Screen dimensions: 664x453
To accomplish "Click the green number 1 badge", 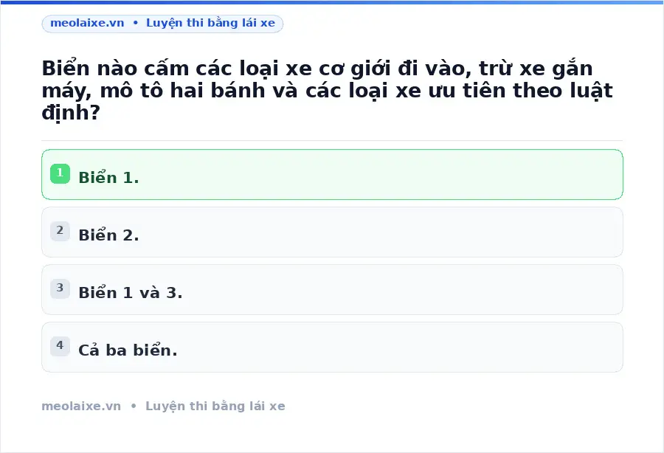I will (60, 173).
